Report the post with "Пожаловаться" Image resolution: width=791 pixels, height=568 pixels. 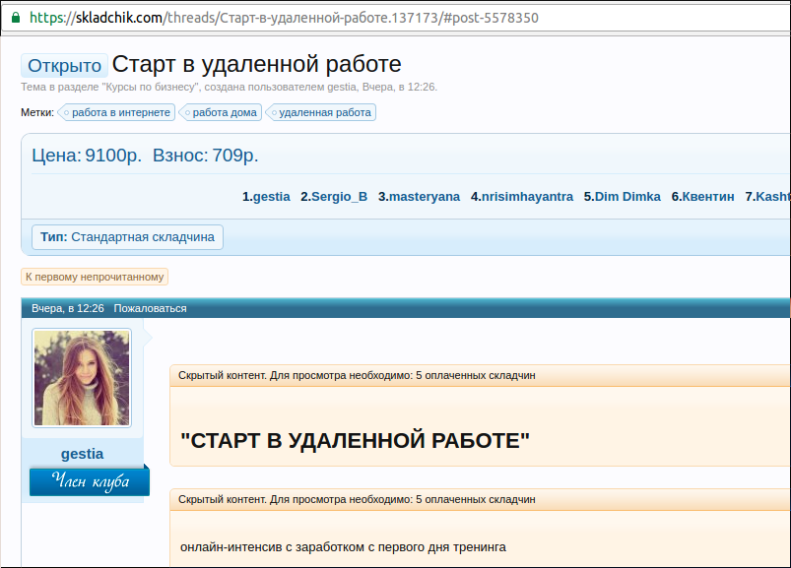150,308
